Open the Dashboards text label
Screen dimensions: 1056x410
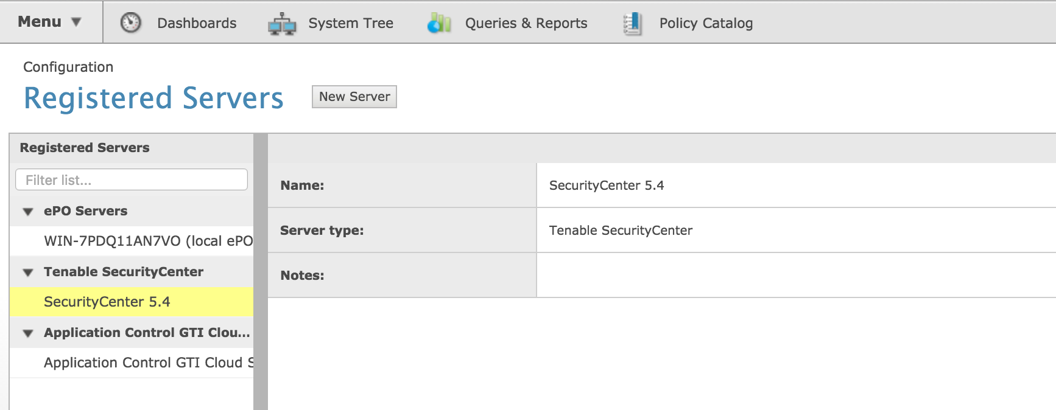[196, 23]
